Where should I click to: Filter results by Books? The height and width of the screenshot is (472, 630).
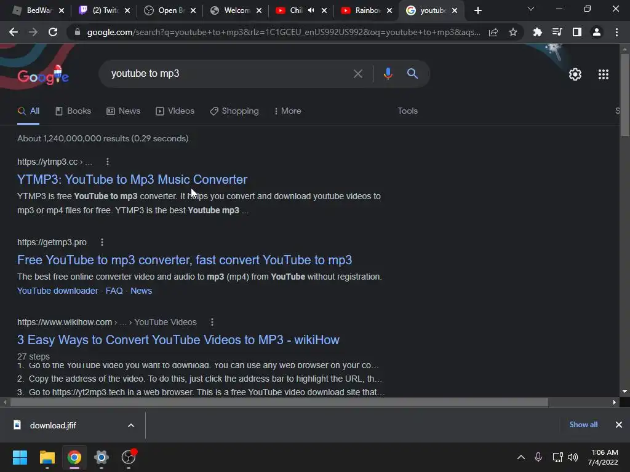[73, 111]
